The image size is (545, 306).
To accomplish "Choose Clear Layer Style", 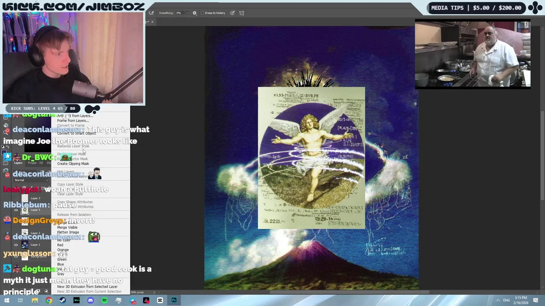I will click(x=70, y=194).
